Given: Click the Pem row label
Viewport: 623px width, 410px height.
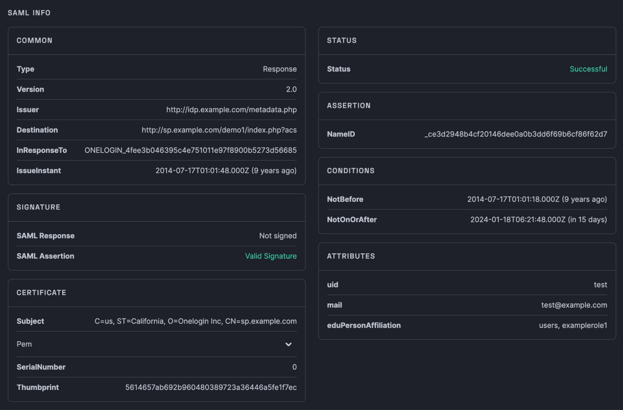Looking at the screenshot, I should point(24,344).
